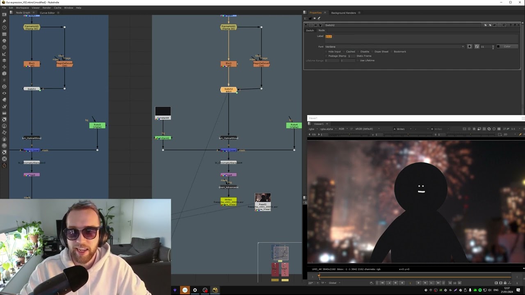This screenshot has height=295, width=525.
Task: Play forward in the viewer
Action: click(x=418, y=283)
